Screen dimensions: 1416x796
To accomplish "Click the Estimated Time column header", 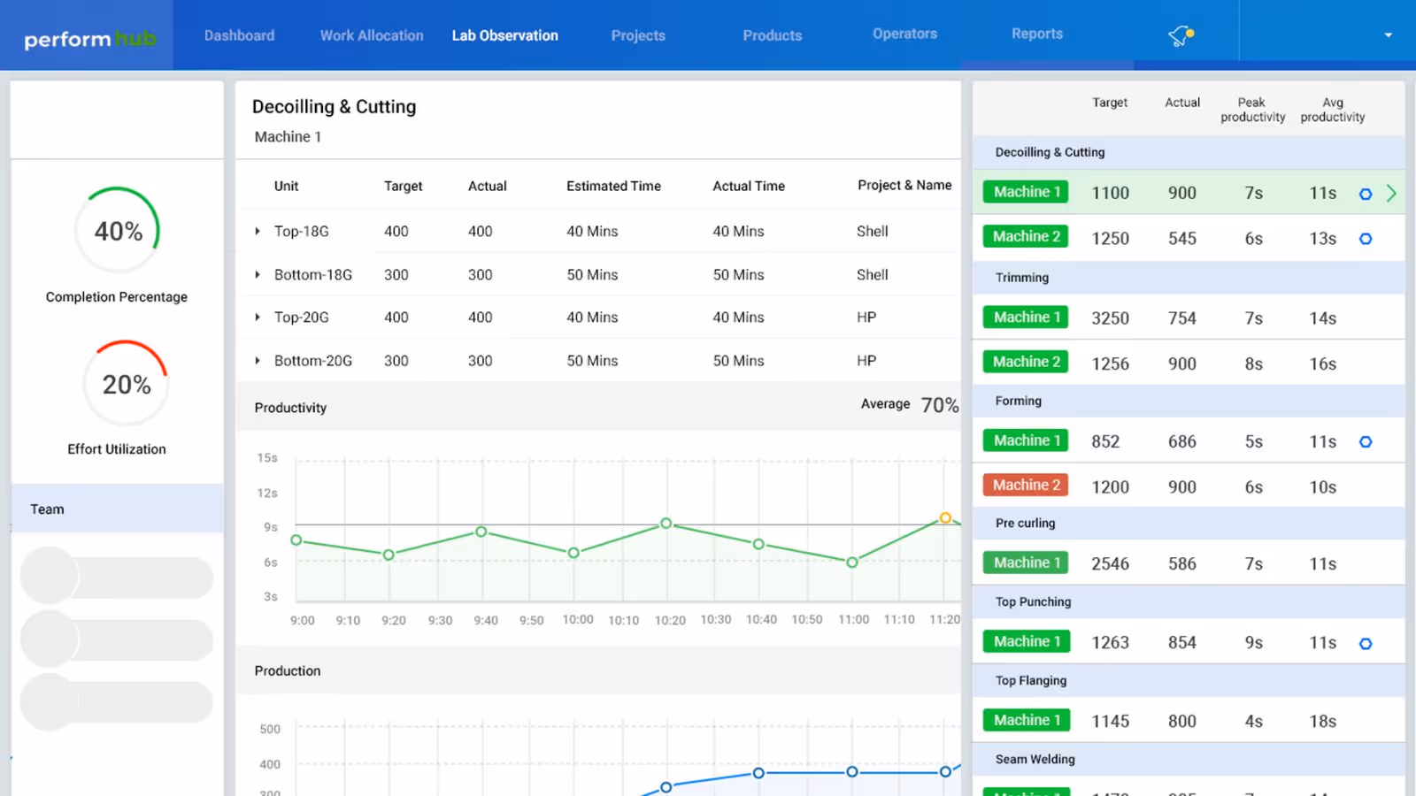I will [x=613, y=186].
